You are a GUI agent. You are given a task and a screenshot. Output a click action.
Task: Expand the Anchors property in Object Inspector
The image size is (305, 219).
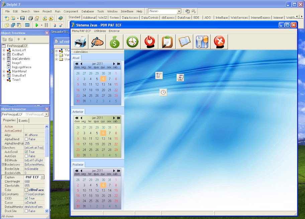tap(3, 148)
